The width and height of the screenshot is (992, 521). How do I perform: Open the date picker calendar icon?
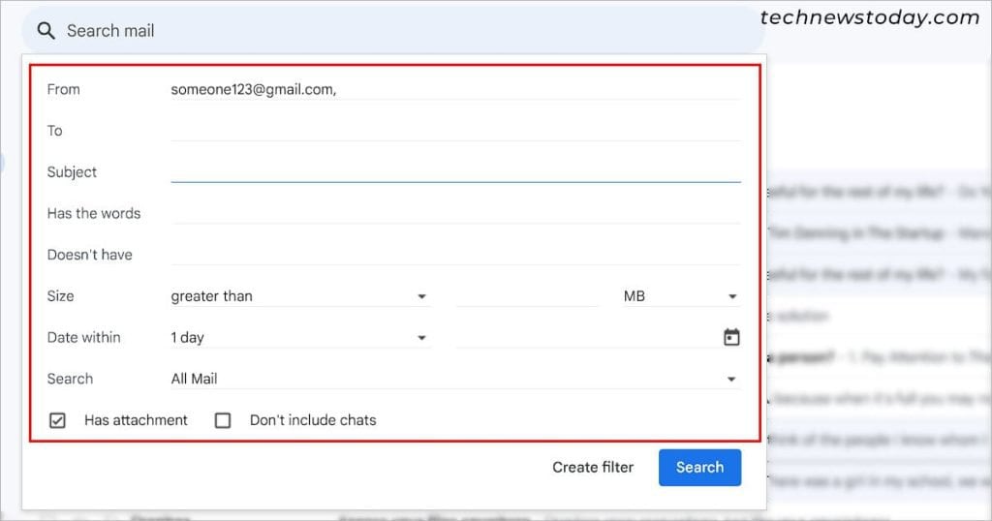coord(731,337)
